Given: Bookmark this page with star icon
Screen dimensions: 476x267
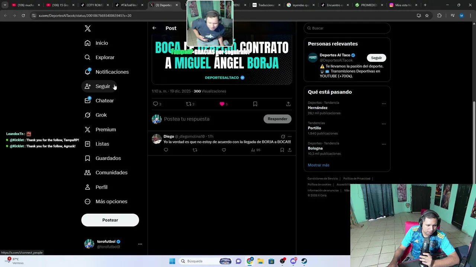Looking at the screenshot, I should [427, 16].
